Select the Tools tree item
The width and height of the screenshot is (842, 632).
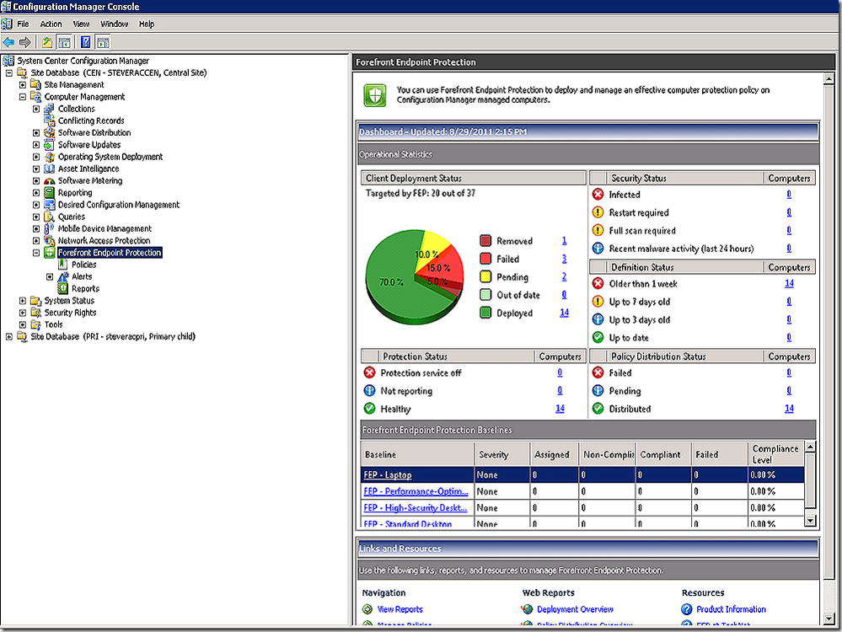(x=53, y=324)
